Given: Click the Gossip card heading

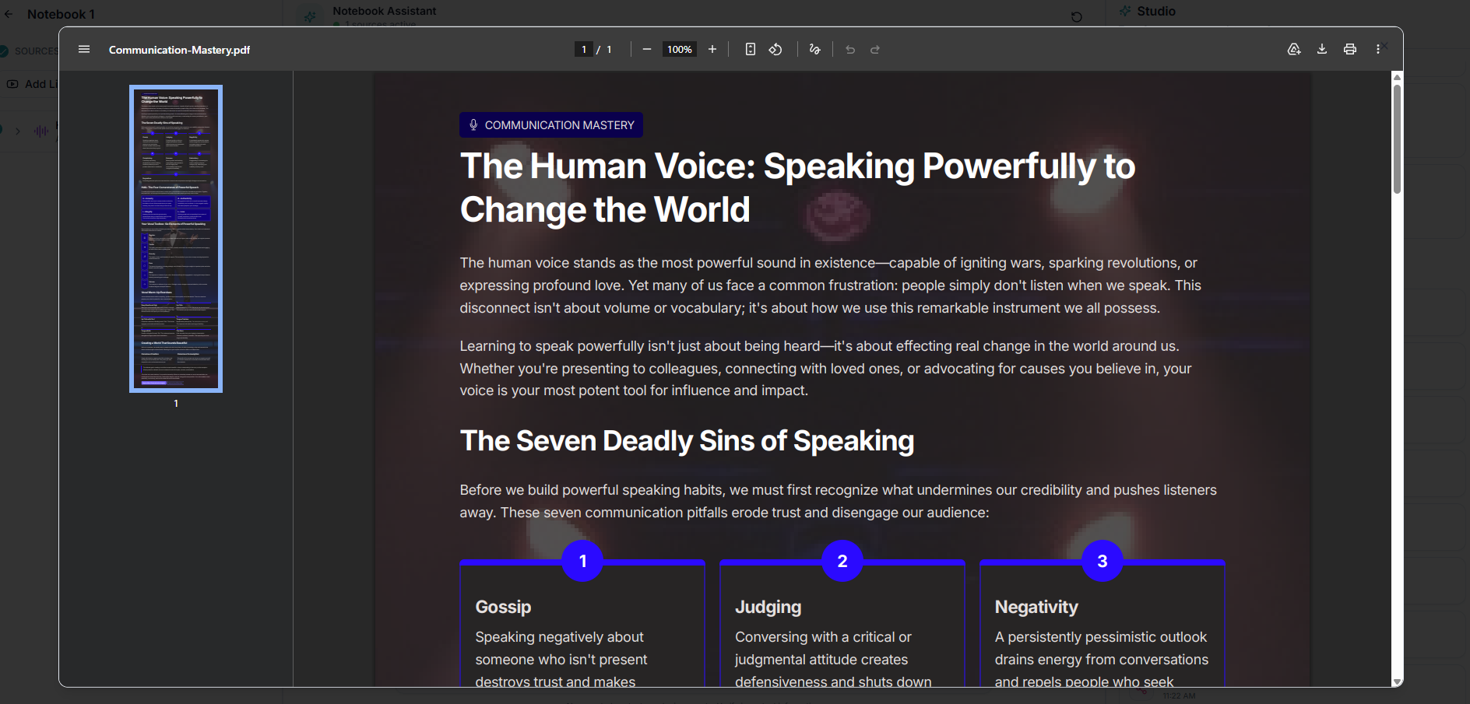Looking at the screenshot, I should pos(503,607).
